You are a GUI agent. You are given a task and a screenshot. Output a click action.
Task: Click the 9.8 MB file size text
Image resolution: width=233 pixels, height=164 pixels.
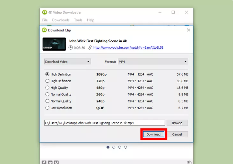click(183, 94)
